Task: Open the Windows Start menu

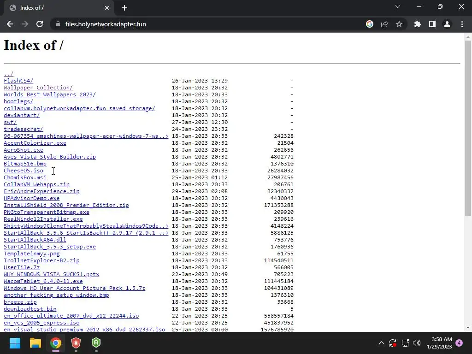Action: point(15,343)
